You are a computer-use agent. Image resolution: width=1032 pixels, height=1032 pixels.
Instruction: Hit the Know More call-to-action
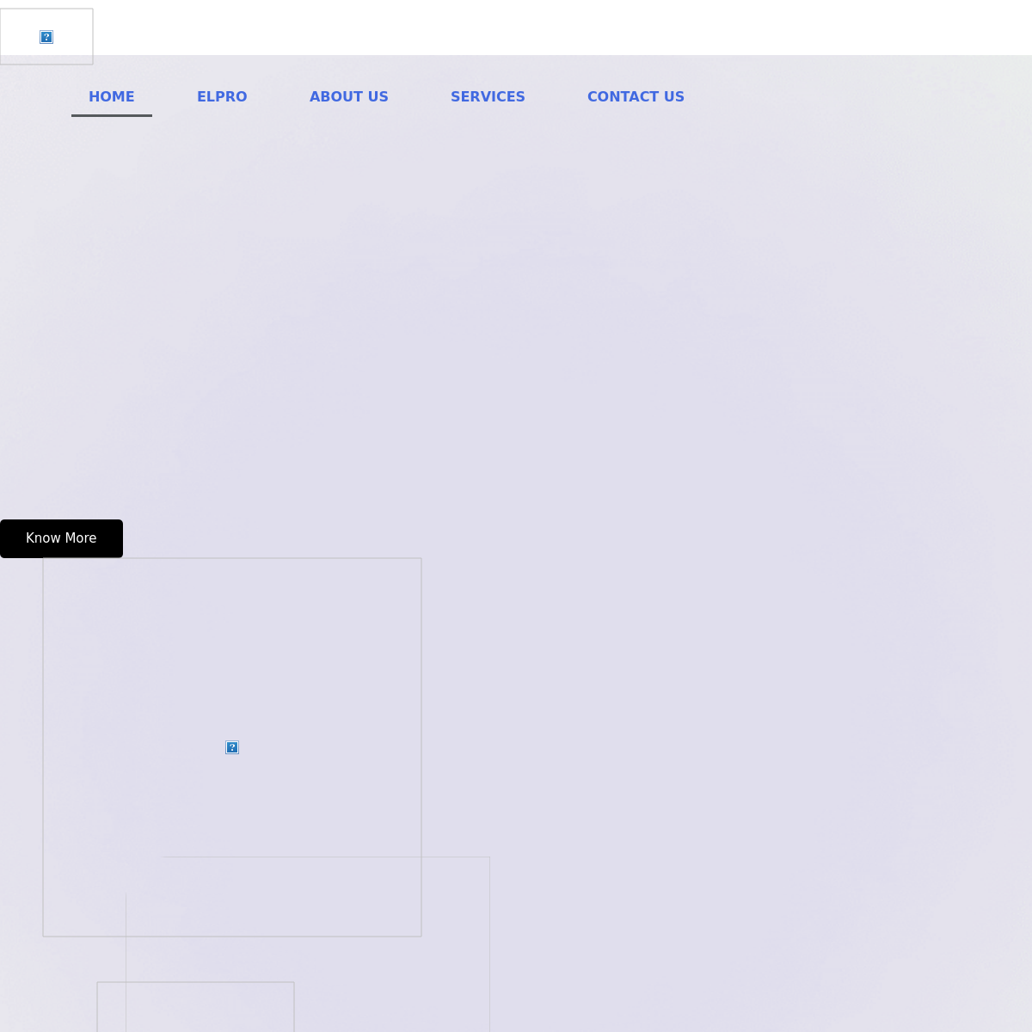(61, 538)
